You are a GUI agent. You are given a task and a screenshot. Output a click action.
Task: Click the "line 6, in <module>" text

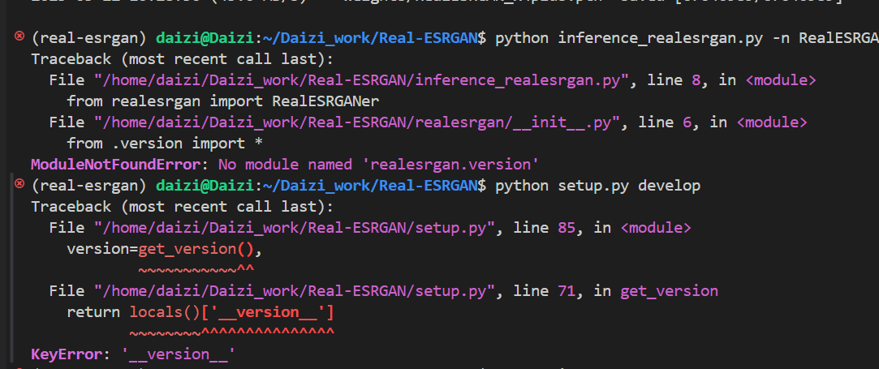[722, 122]
